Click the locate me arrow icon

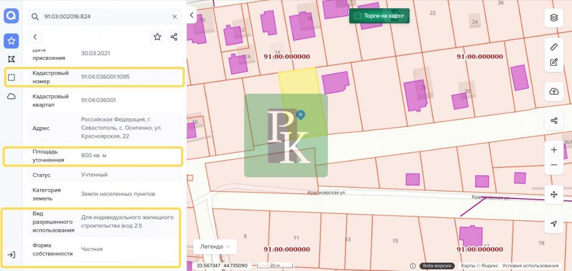coord(554,224)
